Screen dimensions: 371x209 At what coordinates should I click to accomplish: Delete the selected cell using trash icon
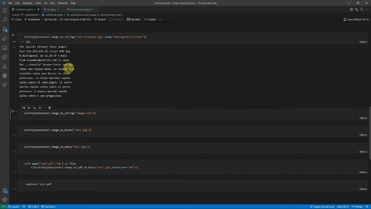(49, 108)
